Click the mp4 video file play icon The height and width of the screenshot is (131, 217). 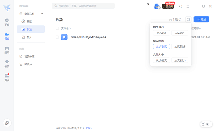[x=64, y=37]
